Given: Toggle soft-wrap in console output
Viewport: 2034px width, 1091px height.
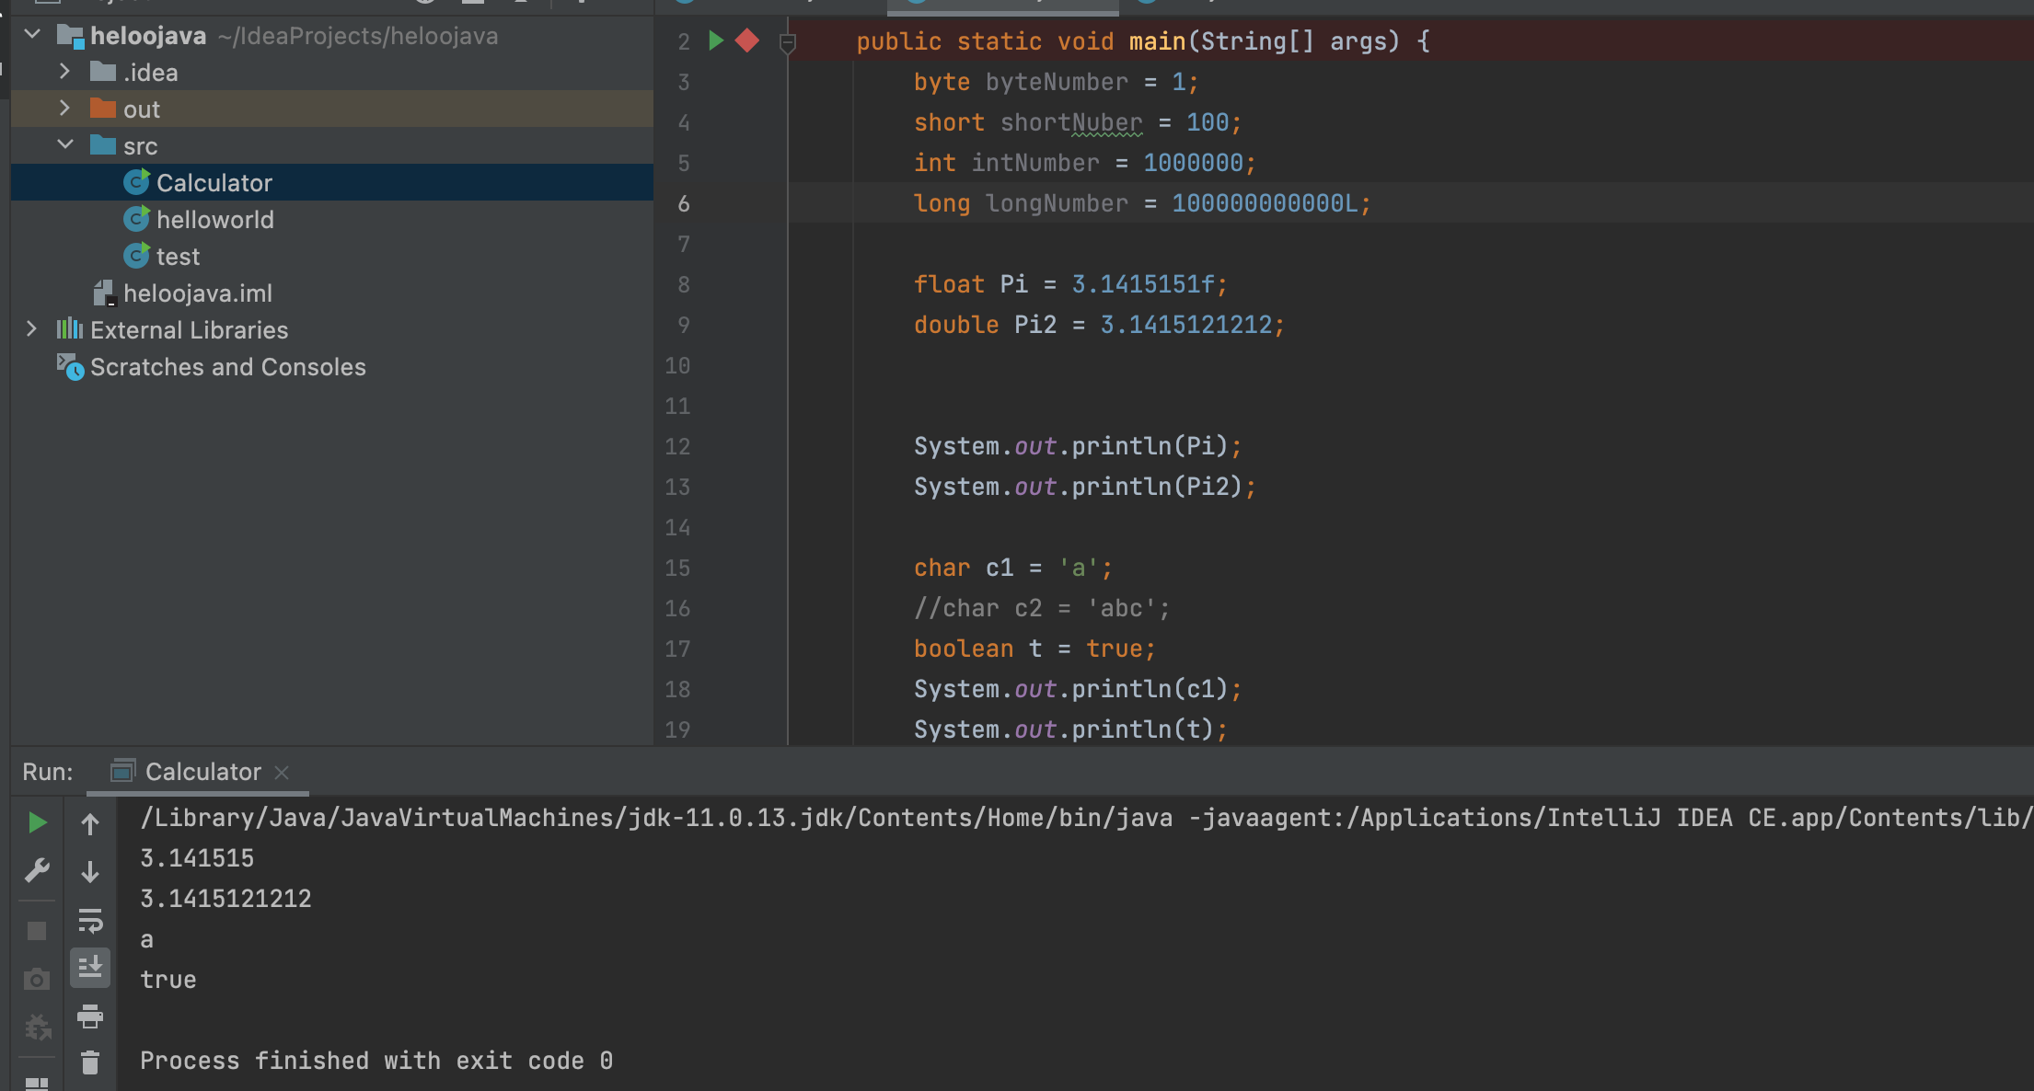Looking at the screenshot, I should (90, 920).
